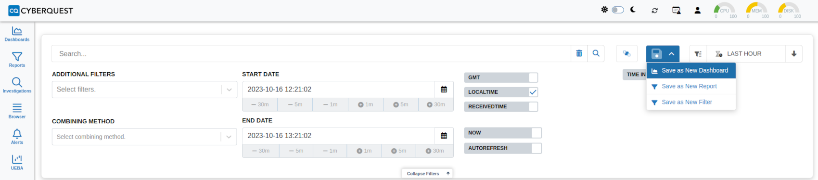Click the Collapse Filters button

(x=427, y=173)
